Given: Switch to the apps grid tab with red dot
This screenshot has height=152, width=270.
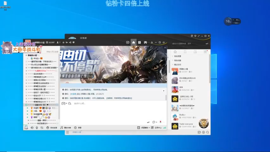Looking at the screenshot, I should click(x=205, y=52).
